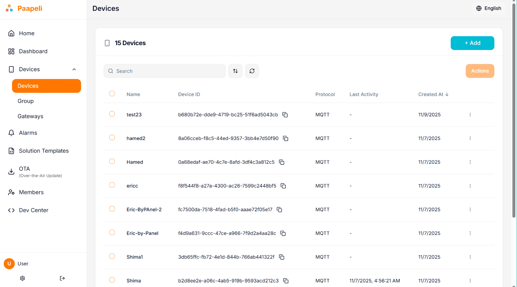Click the sort order arrows icon
Viewport: 517px width, 287px height.
[x=235, y=71]
